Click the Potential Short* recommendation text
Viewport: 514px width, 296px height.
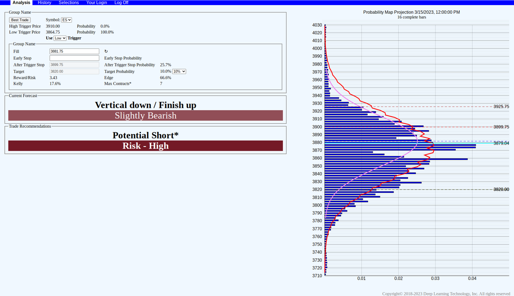click(x=146, y=135)
